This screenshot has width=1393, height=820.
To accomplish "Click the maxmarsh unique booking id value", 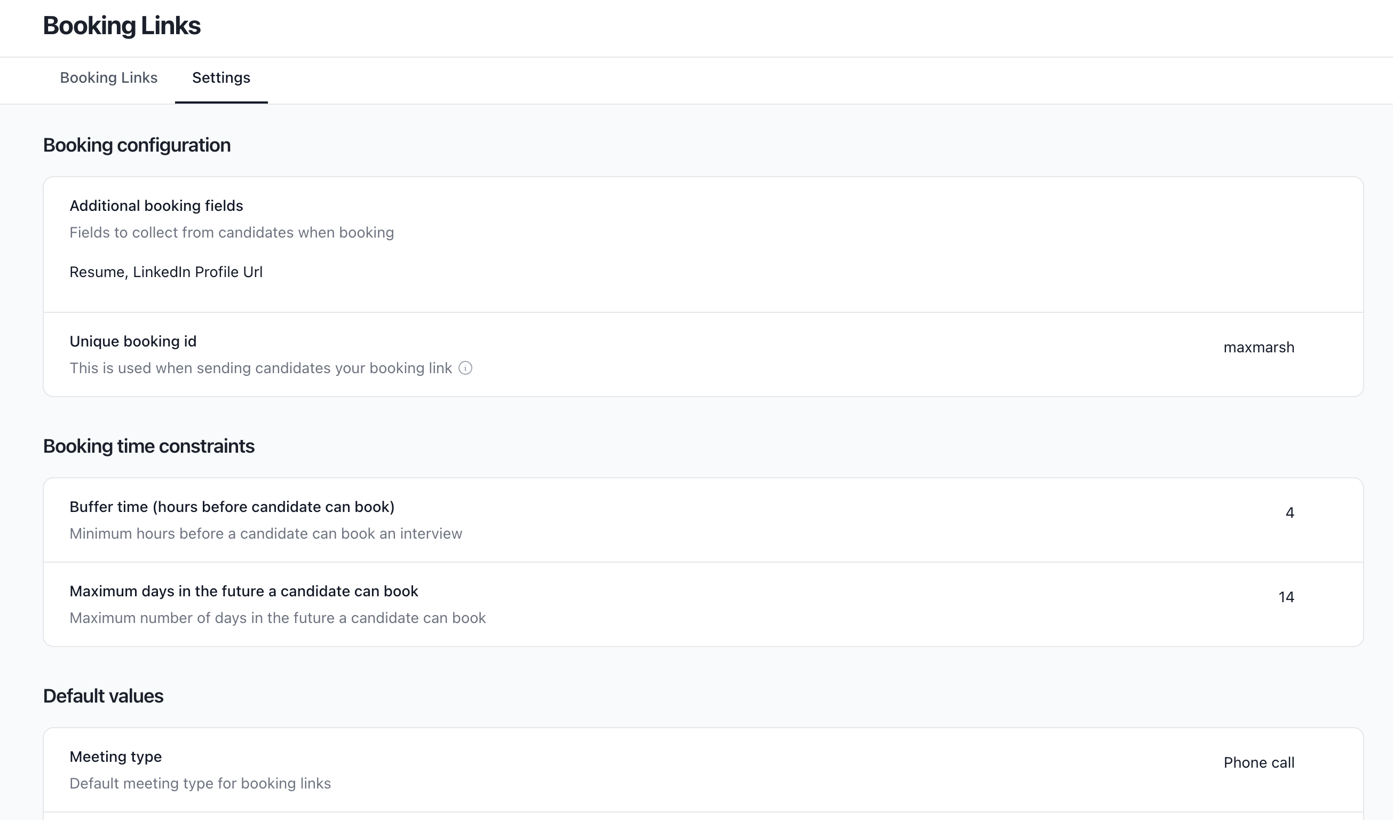I will pyautogui.click(x=1259, y=347).
